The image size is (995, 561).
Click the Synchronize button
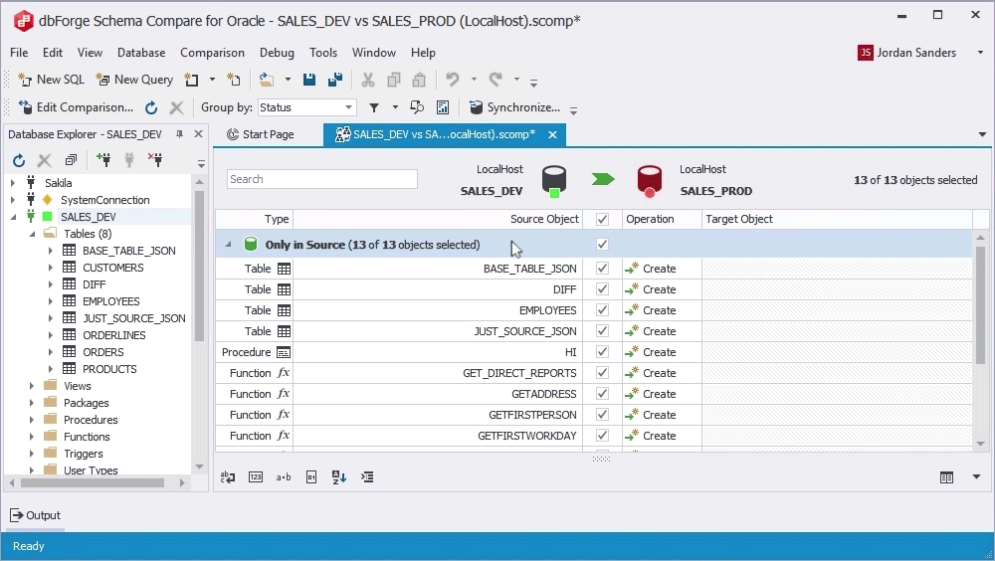pyautogui.click(x=514, y=107)
